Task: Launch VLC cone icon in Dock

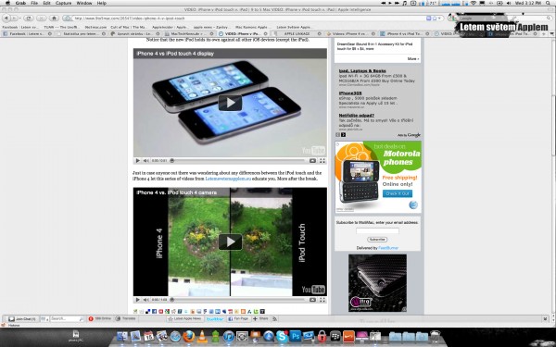Action: coord(202,337)
